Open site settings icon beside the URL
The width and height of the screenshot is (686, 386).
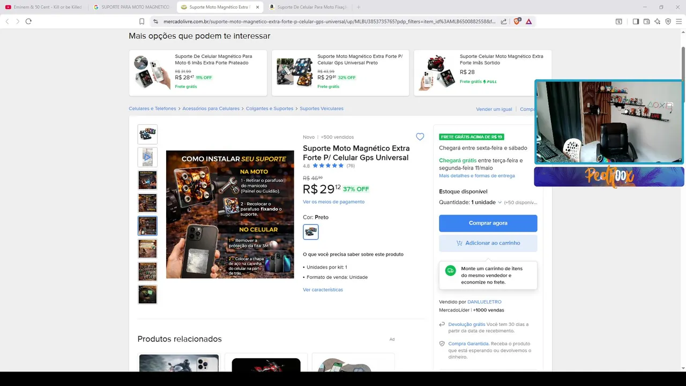pyautogui.click(x=155, y=21)
